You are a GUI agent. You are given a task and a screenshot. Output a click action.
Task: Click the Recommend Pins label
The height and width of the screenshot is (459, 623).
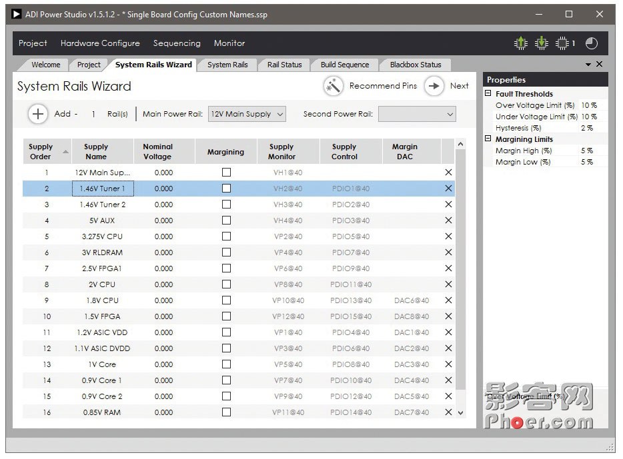(x=383, y=86)
